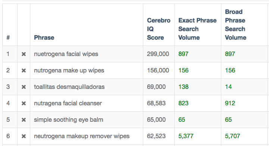Select simple soothing eye balm phrase text
This screenshot has width=269, height=146.
pos(69,119)
